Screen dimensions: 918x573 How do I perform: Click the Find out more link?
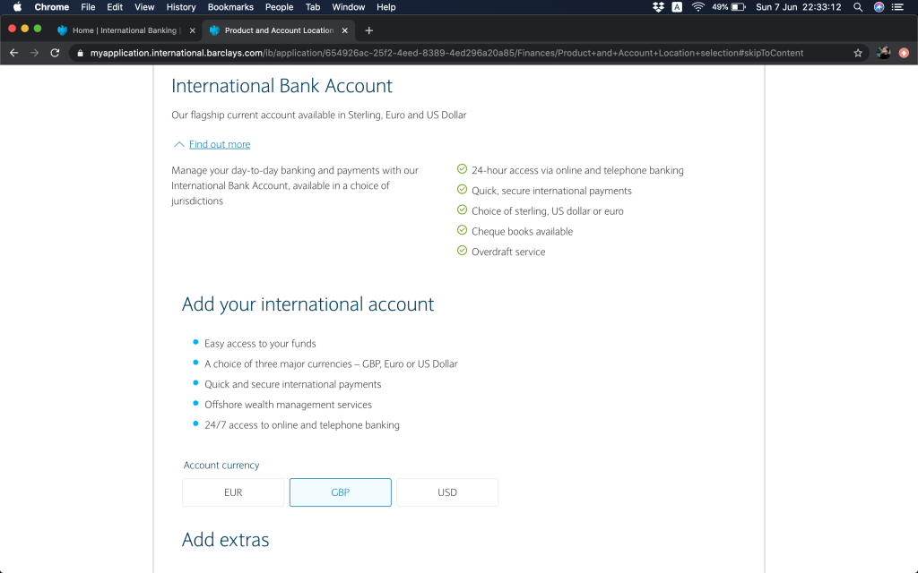(x=220, y=144)
